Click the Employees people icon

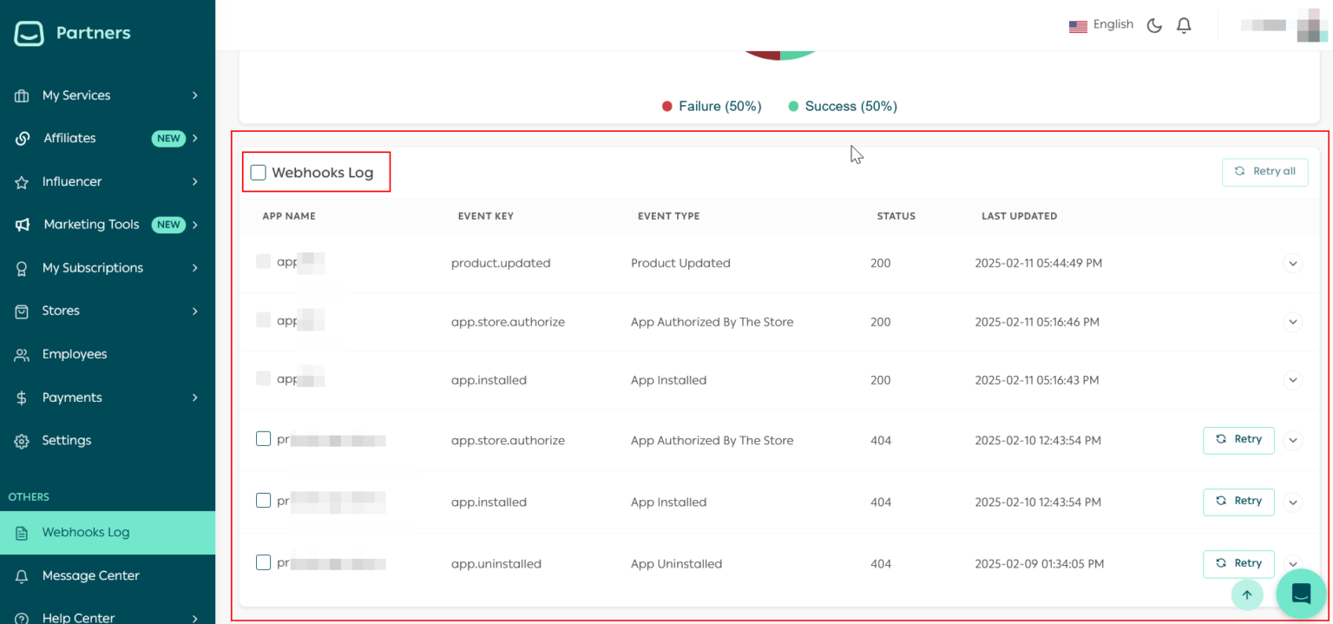(x=22, y=354)
